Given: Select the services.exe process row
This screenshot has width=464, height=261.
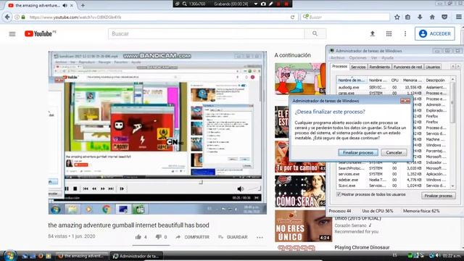Looking at the screenshot, I should 393,174.
